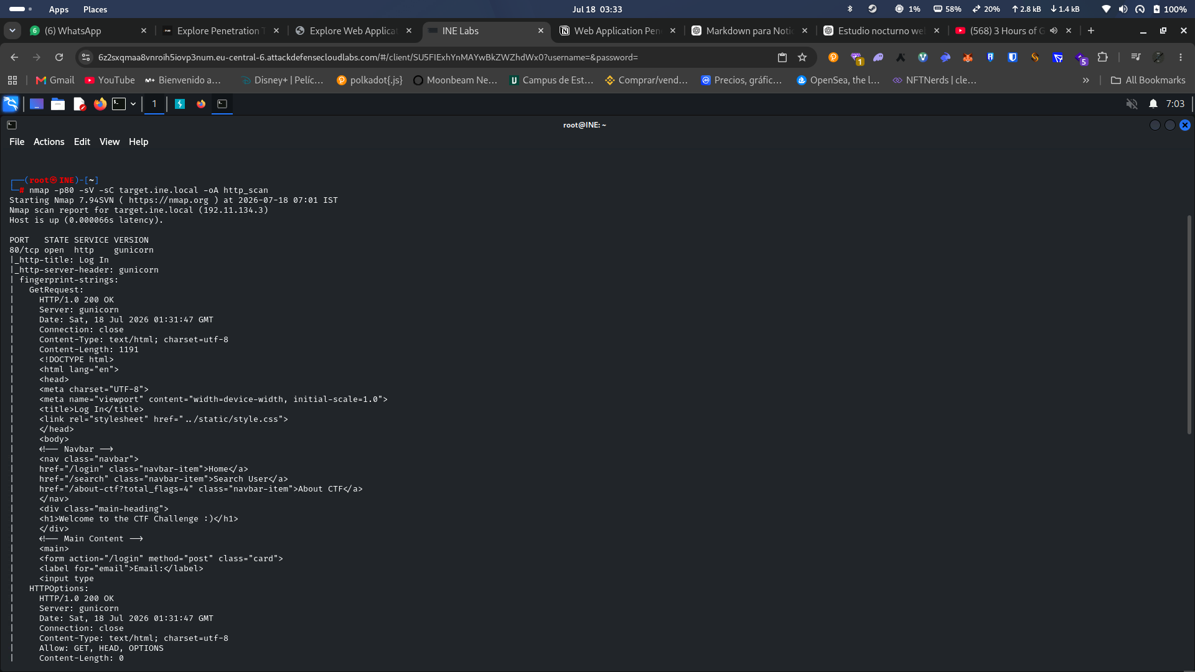Screen dimensions: 1195x672
Task: Open a new browser tab
Action: [1091, 30]
